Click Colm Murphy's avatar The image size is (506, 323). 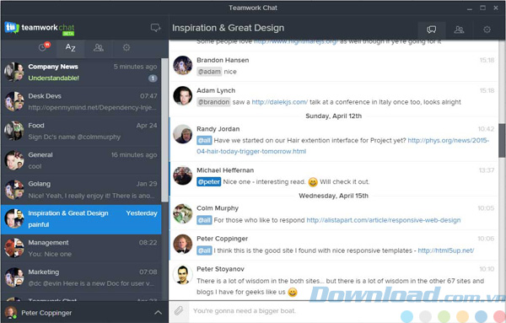click(x=183, y=213)
